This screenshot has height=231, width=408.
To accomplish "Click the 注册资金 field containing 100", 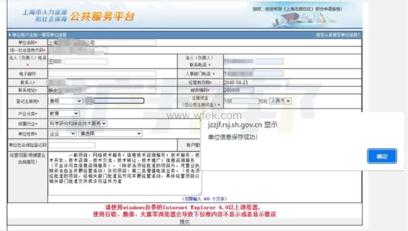I will (x=240, y=101).
